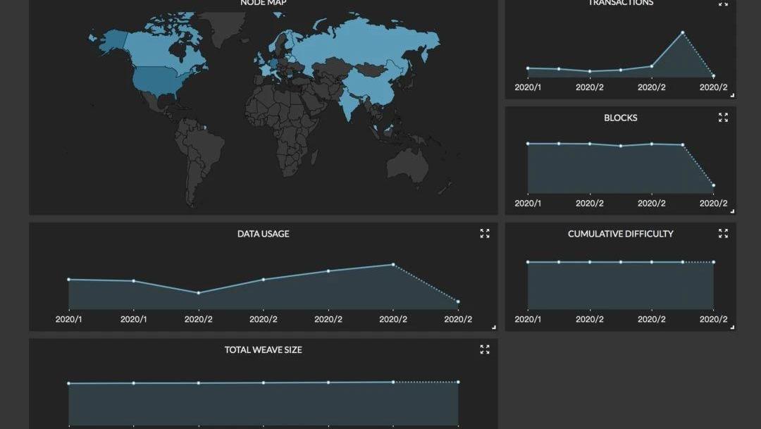Select the final data point in Blocks chart

pyautogui.click(x=713, y=185)
